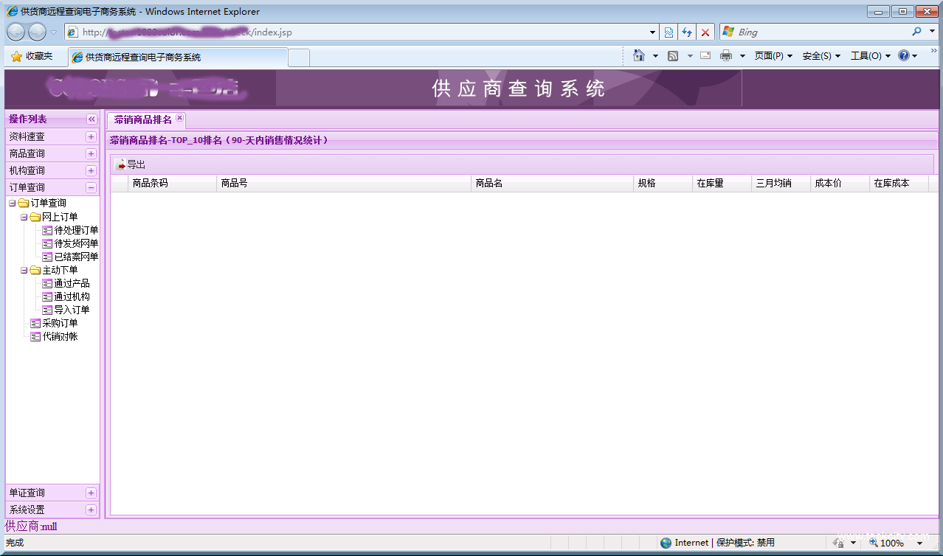The height and width of the screenshot is (556, 943).
Task: Open the Read Mail icon
Action: pyautogui.click(x=704, y=55)
